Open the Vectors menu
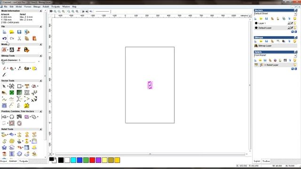The image size is (301, 169). (x=27, y=7)
